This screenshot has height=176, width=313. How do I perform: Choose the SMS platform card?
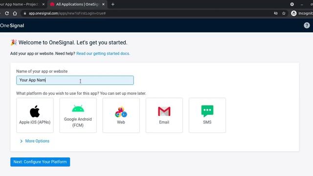point(207,115)
